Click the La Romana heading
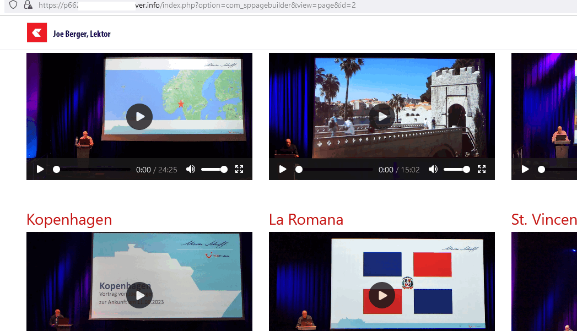Screen dimensions: 577x331 [306, 220]
